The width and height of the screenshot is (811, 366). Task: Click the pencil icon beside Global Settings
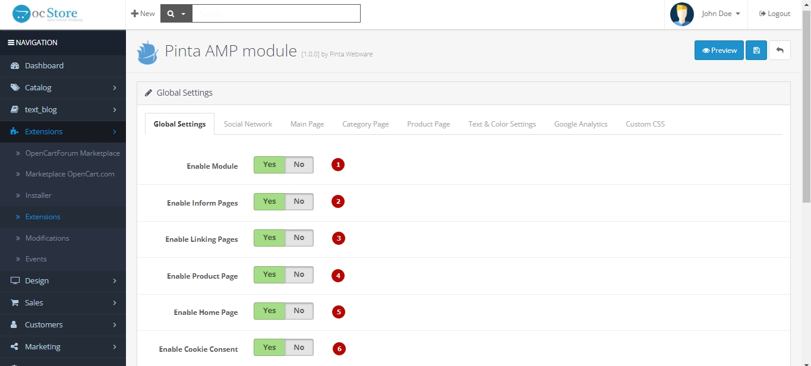click(149, 93)
